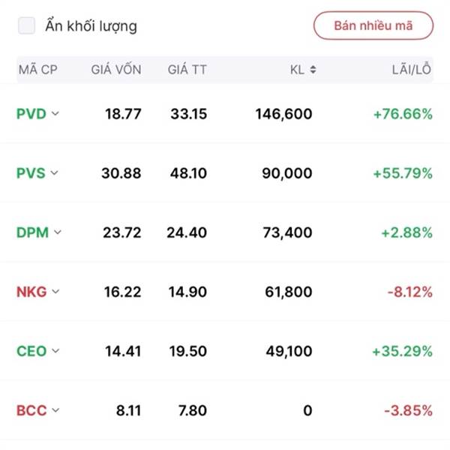Viewport: 450px width, 450px height.
Task: Click the CEO volume value 49,100
Action: (x=289, y=351)
